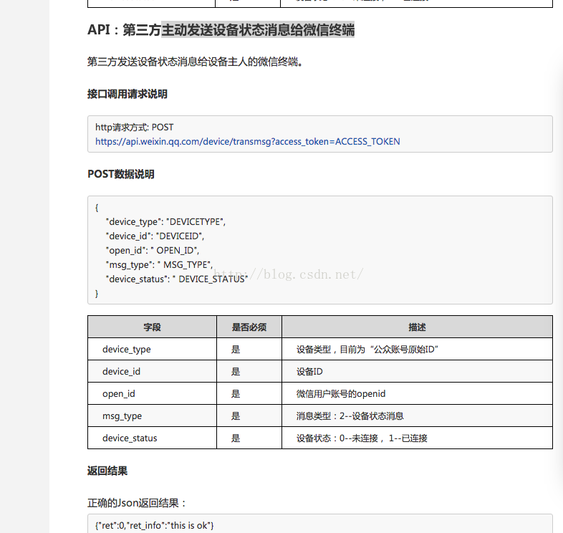Click the JSON line "device_status": " DEVICE_STATUS"
Image resolution: width=563 pixels, height=533 pixels.
click(177, 279)
